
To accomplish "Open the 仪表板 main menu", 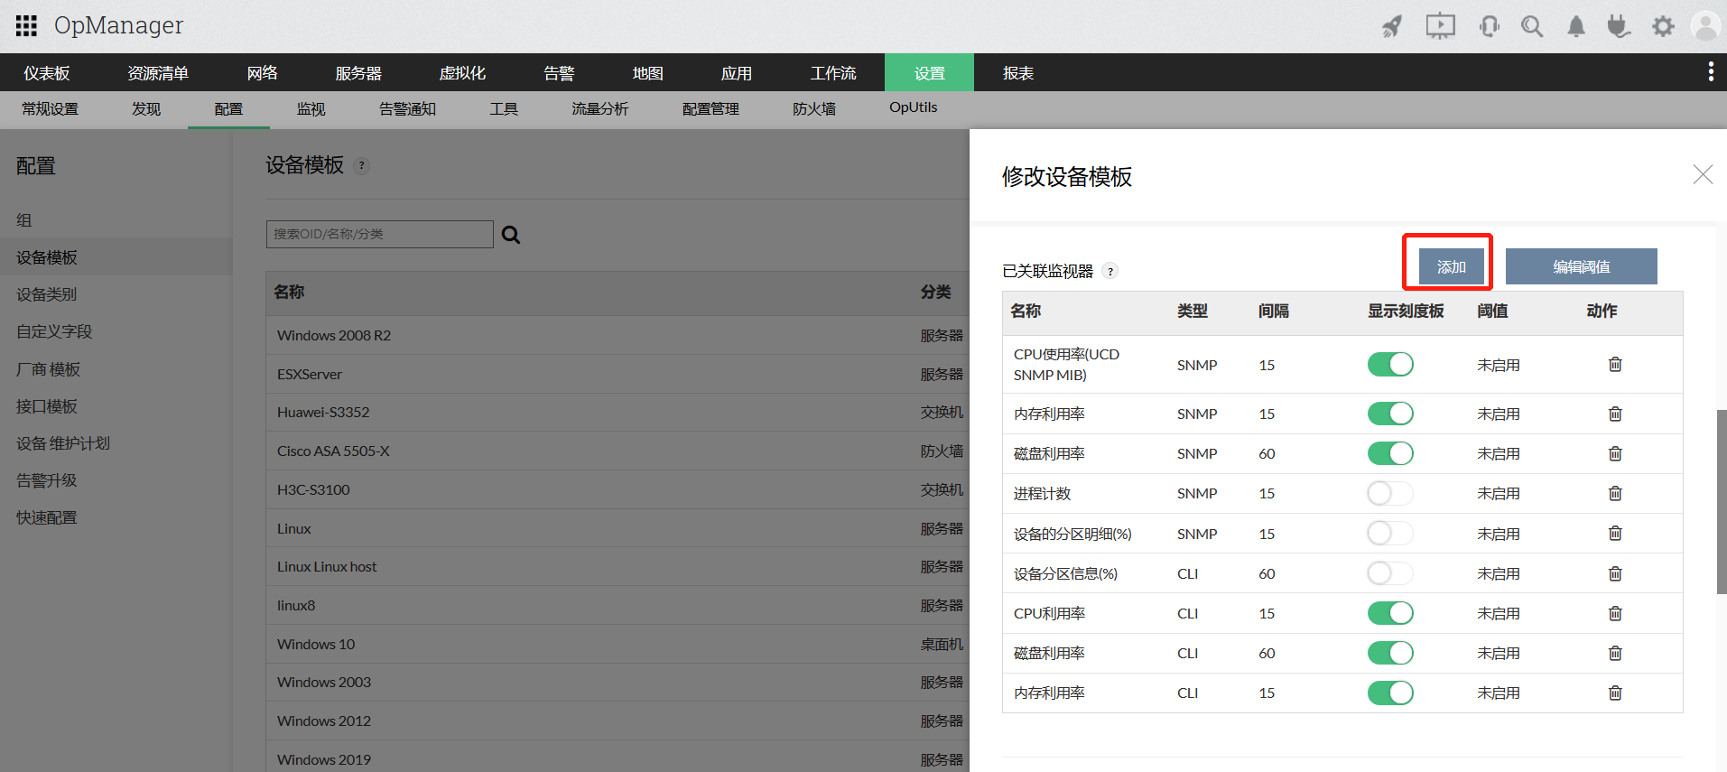I will [47, 73].
